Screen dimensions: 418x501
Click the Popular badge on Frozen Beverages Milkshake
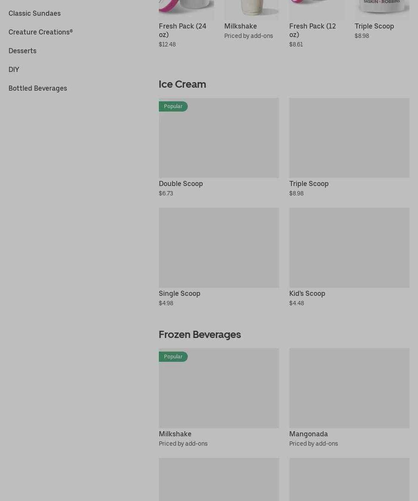click(173, 357)
